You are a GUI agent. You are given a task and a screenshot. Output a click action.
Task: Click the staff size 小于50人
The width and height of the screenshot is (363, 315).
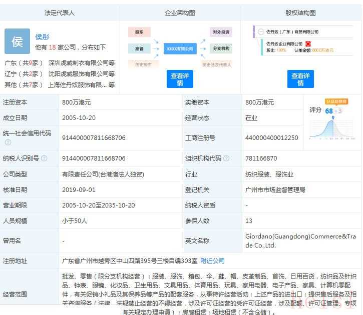pyautogui.click(x=75, y=220)
